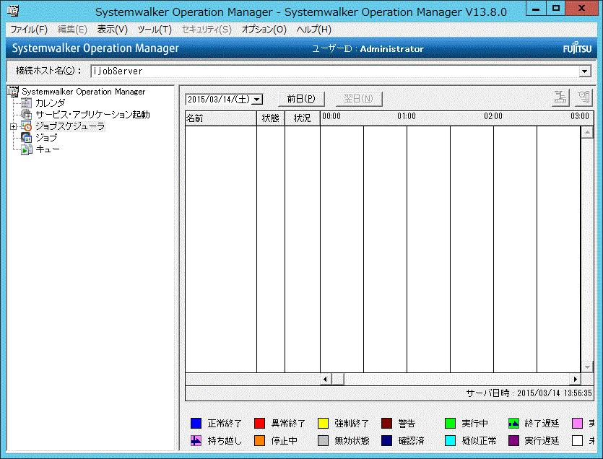Screen dimensions: 603x459
Task: Click the dark red 警告 swatch
Action: [386, 423]
